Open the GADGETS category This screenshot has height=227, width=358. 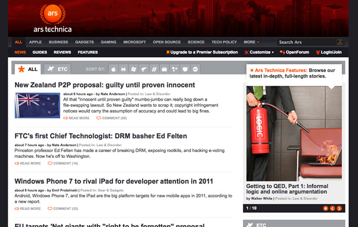(x=84, y=42)
